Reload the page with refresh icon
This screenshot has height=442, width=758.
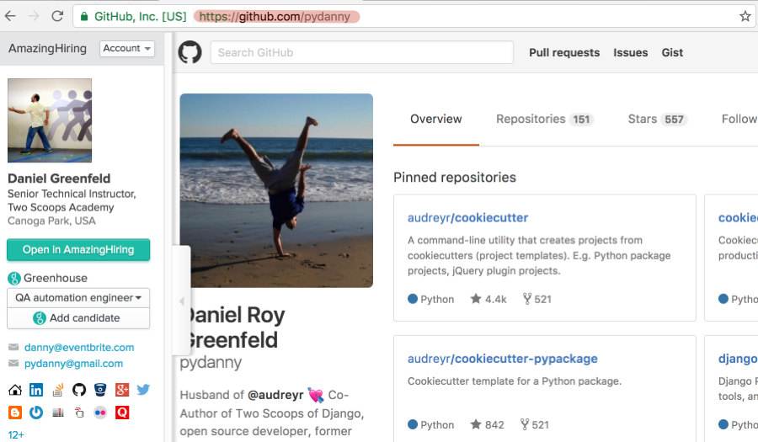click(x=57, y=16)
